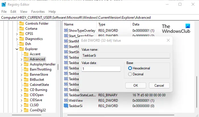Expand the CIDSave key
The image size is (199, 117).
[21, 100]
